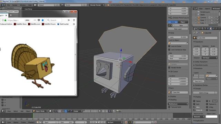
Task: Click the timeline Start frame field
Action: [x=51, y=122]
